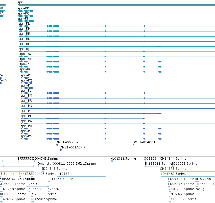Click the BE977248 EST label
The width and height of the screenshot is (215, 203).
pos(203,179)
